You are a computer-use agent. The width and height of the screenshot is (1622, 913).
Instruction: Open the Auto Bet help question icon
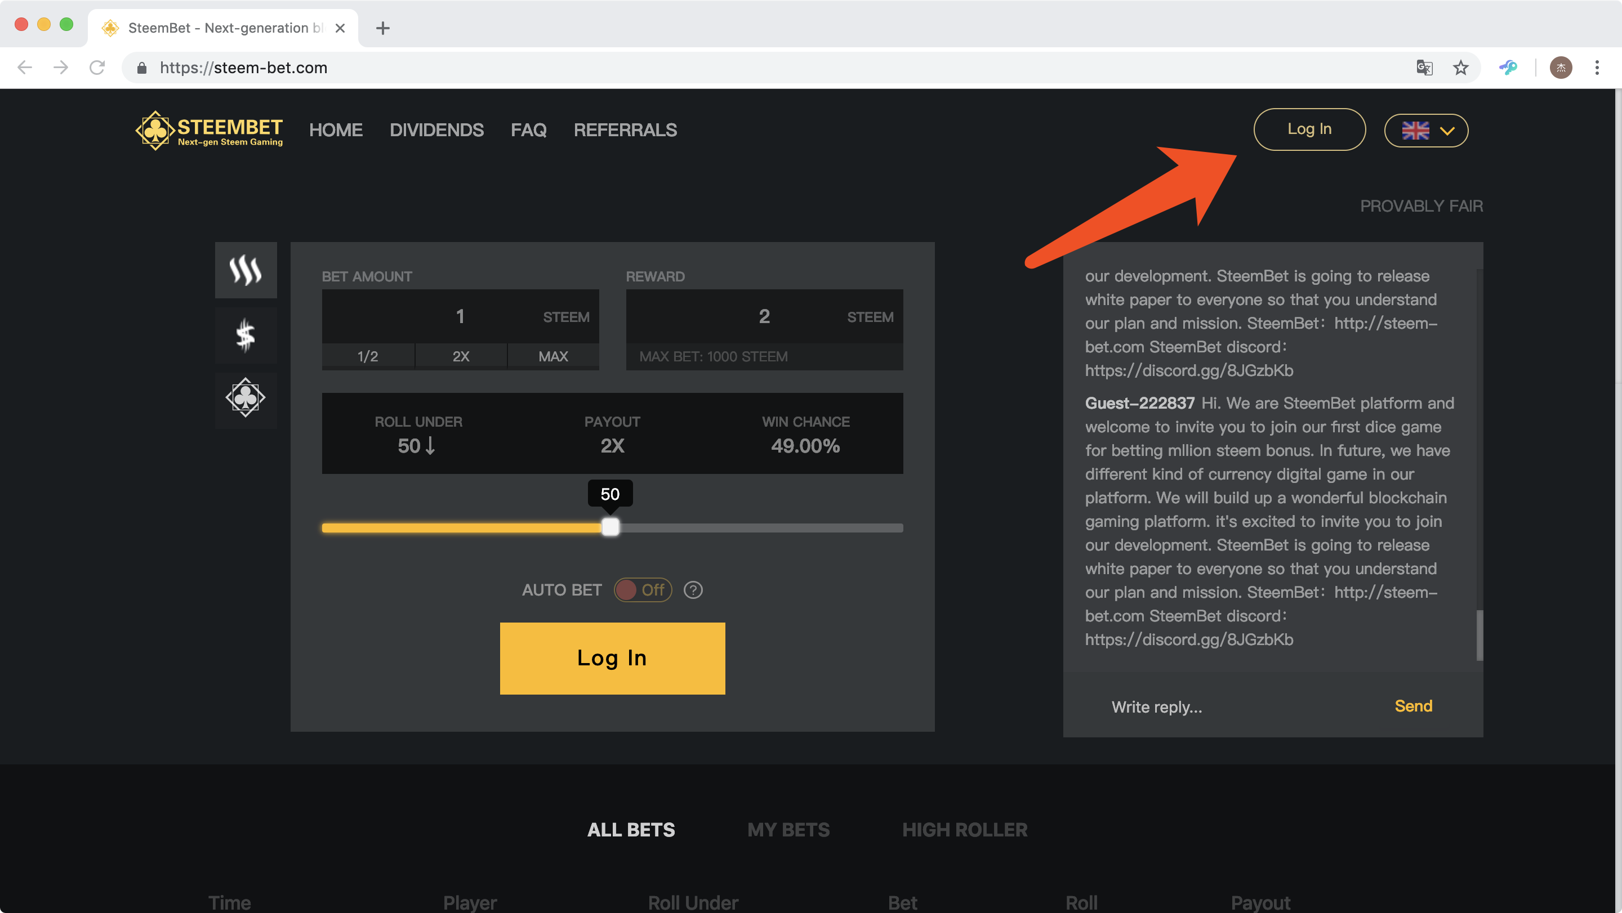coord(693,590)
